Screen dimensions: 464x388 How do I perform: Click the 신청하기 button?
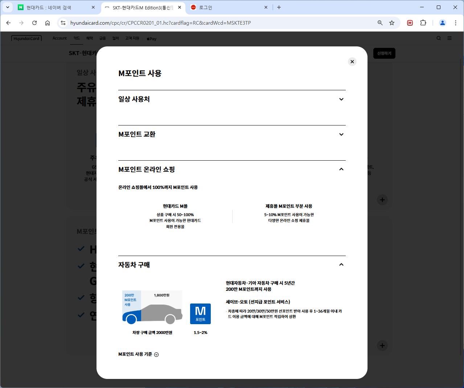384,53
